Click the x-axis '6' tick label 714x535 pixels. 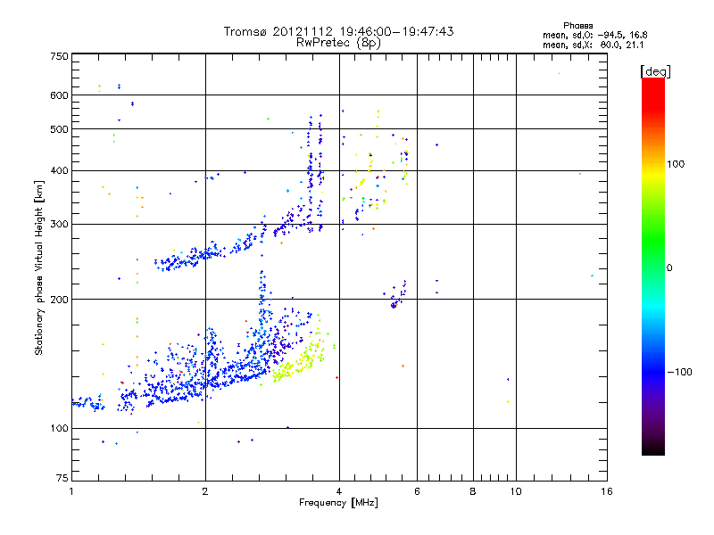coord(417,491)
